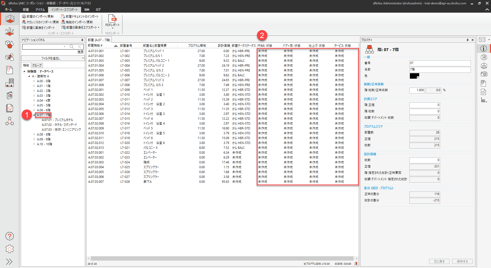Open the フィルタを追加 dropdown

pos(53,58)
